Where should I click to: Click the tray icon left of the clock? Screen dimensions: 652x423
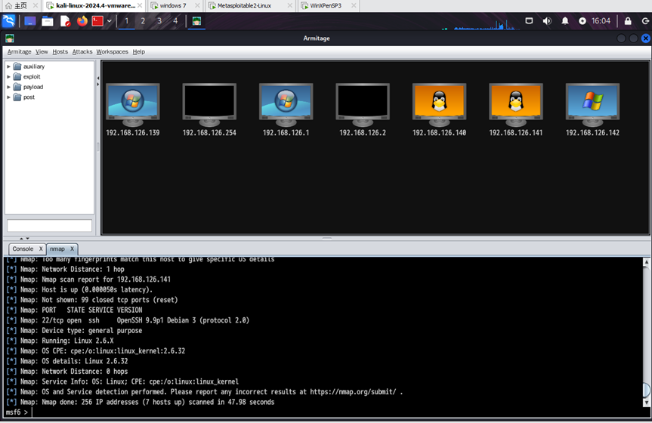[x=582, y=21]
